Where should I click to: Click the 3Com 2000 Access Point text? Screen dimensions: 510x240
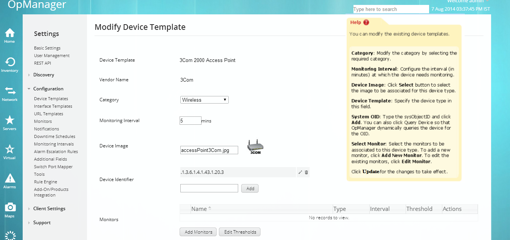click(x=208, y=60)
